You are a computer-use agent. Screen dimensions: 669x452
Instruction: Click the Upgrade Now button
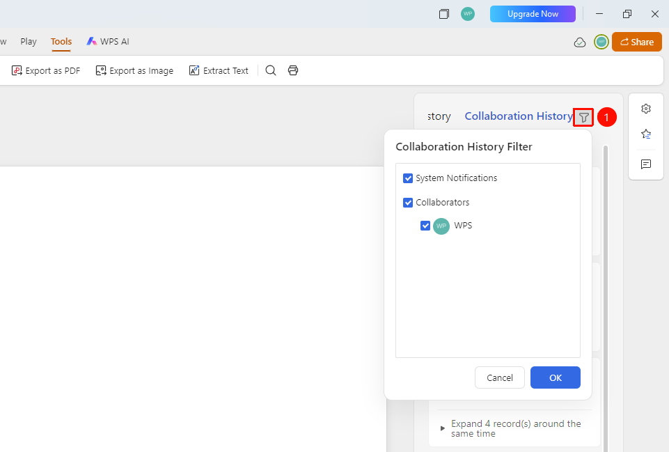tap(533, 14)
